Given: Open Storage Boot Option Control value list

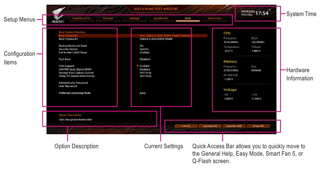Looking at the screenshot, I should pyautogui.click(x=145, y=73).
